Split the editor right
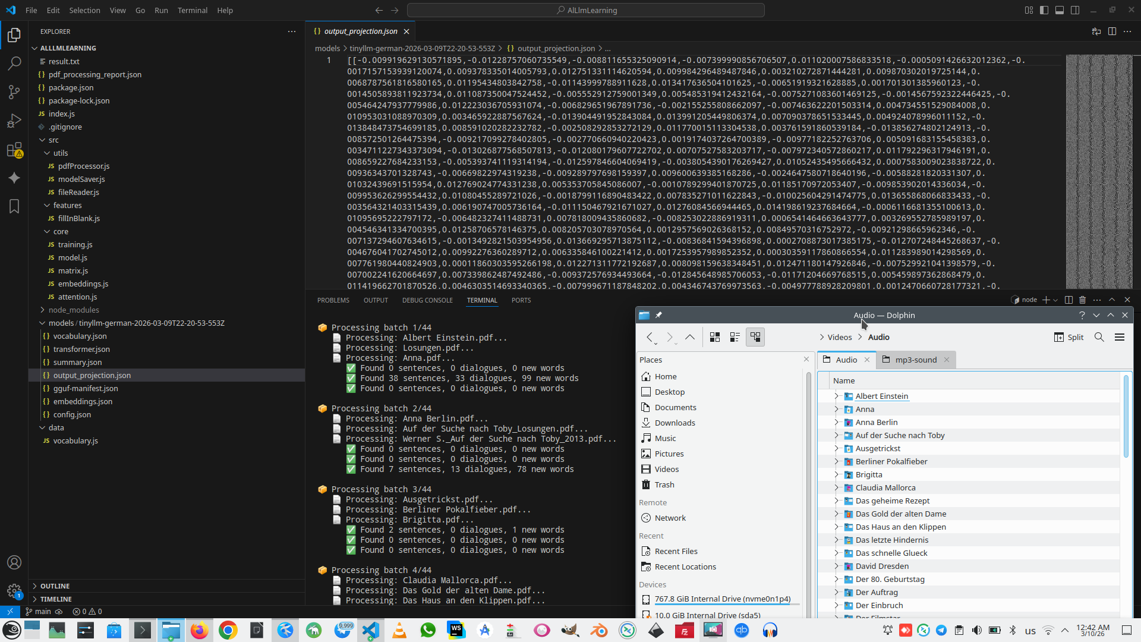 coord(1112,32)
